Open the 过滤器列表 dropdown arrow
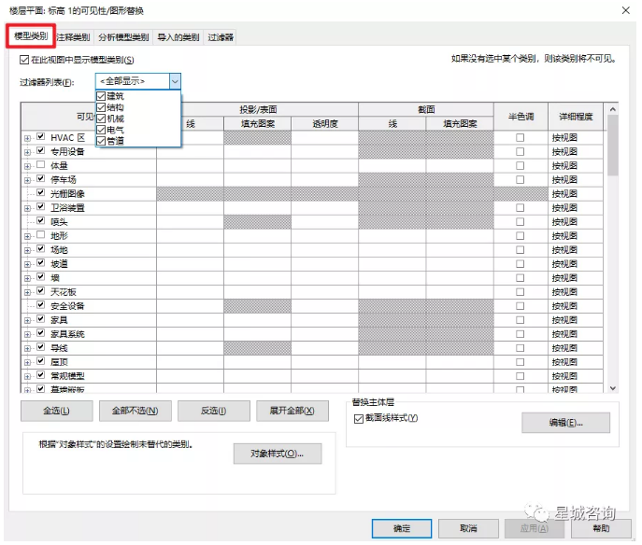 pos(175,81)
